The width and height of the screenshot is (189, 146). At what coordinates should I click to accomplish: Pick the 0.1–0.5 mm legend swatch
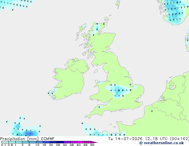[5, 142]
